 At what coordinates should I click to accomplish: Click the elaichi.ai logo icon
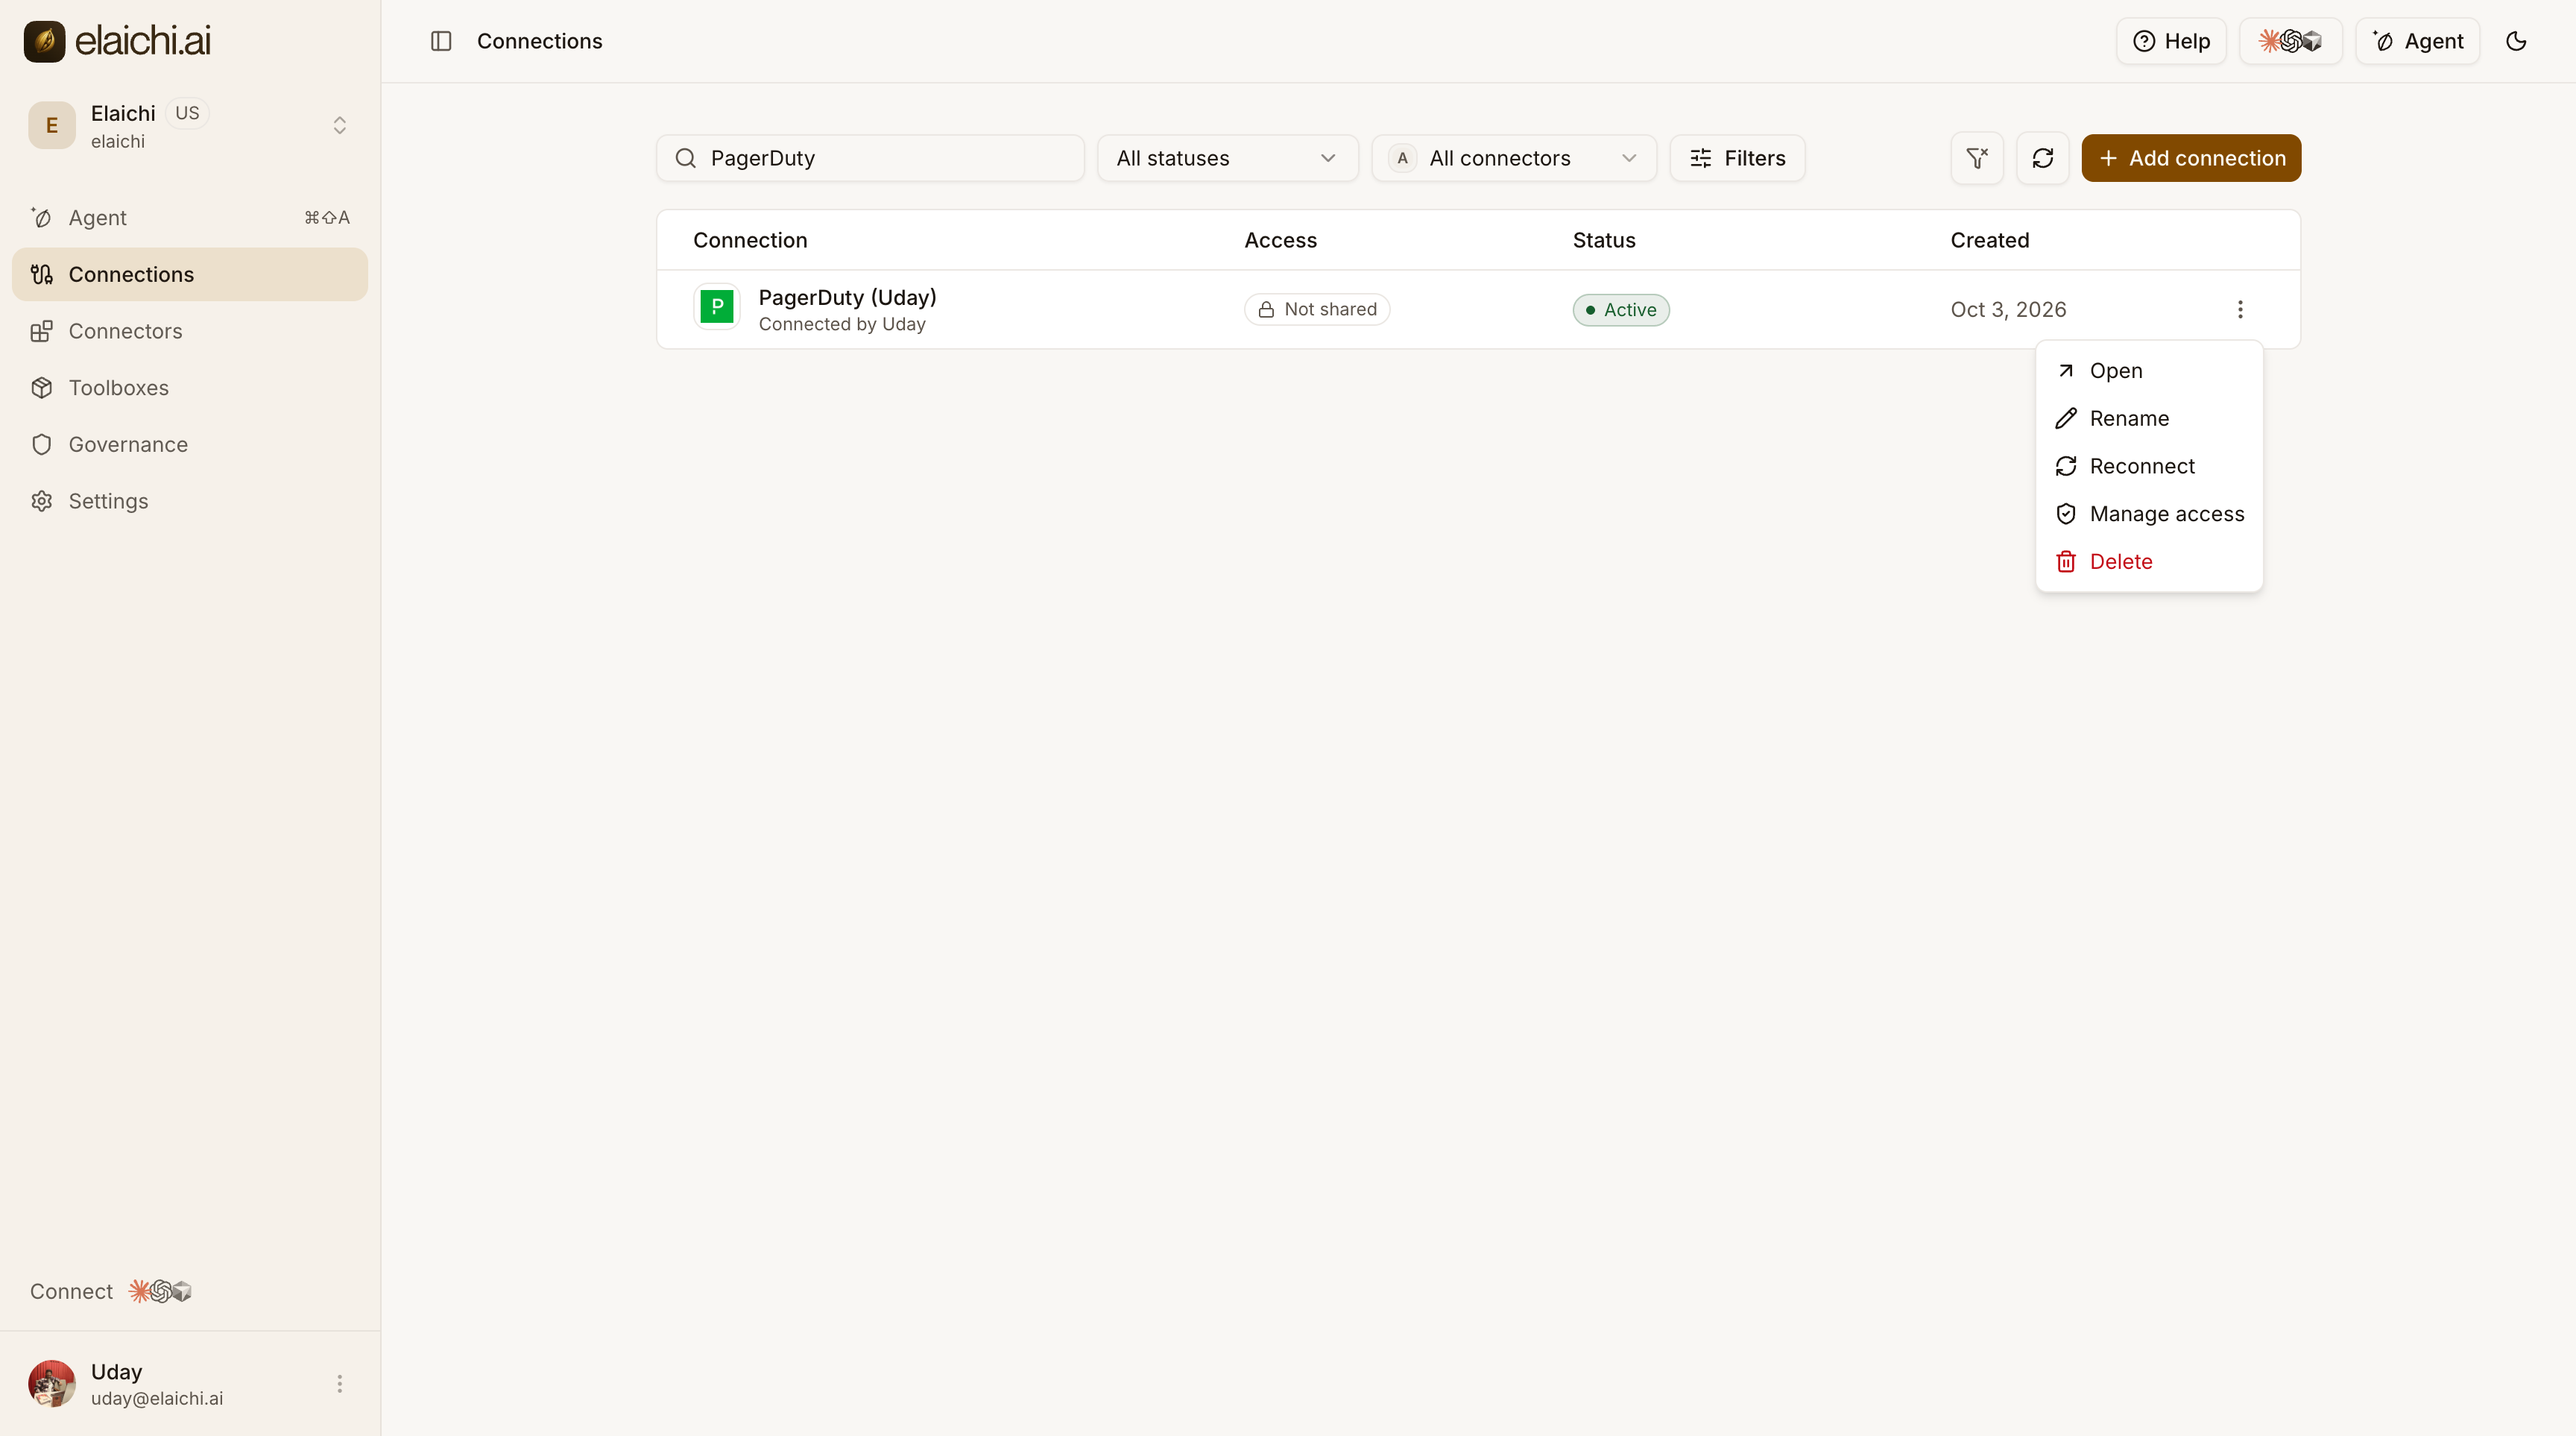[44, 41]
